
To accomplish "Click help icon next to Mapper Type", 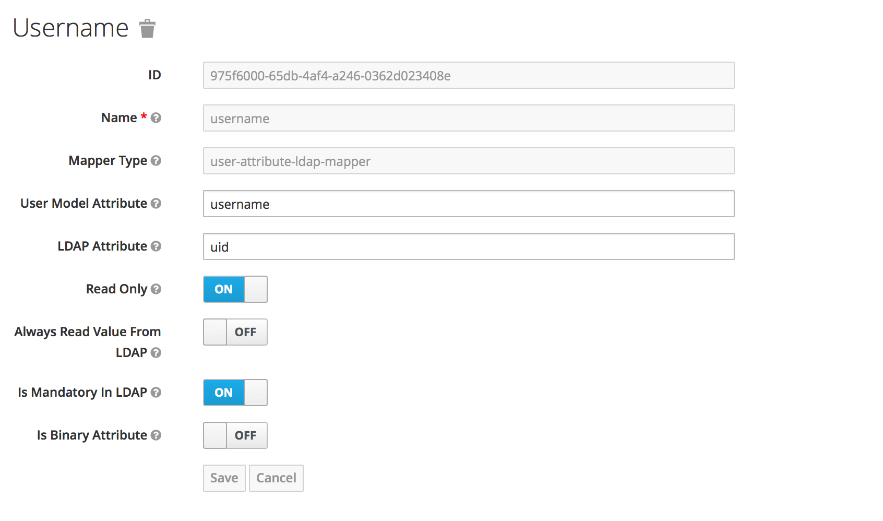I will 156,161.
